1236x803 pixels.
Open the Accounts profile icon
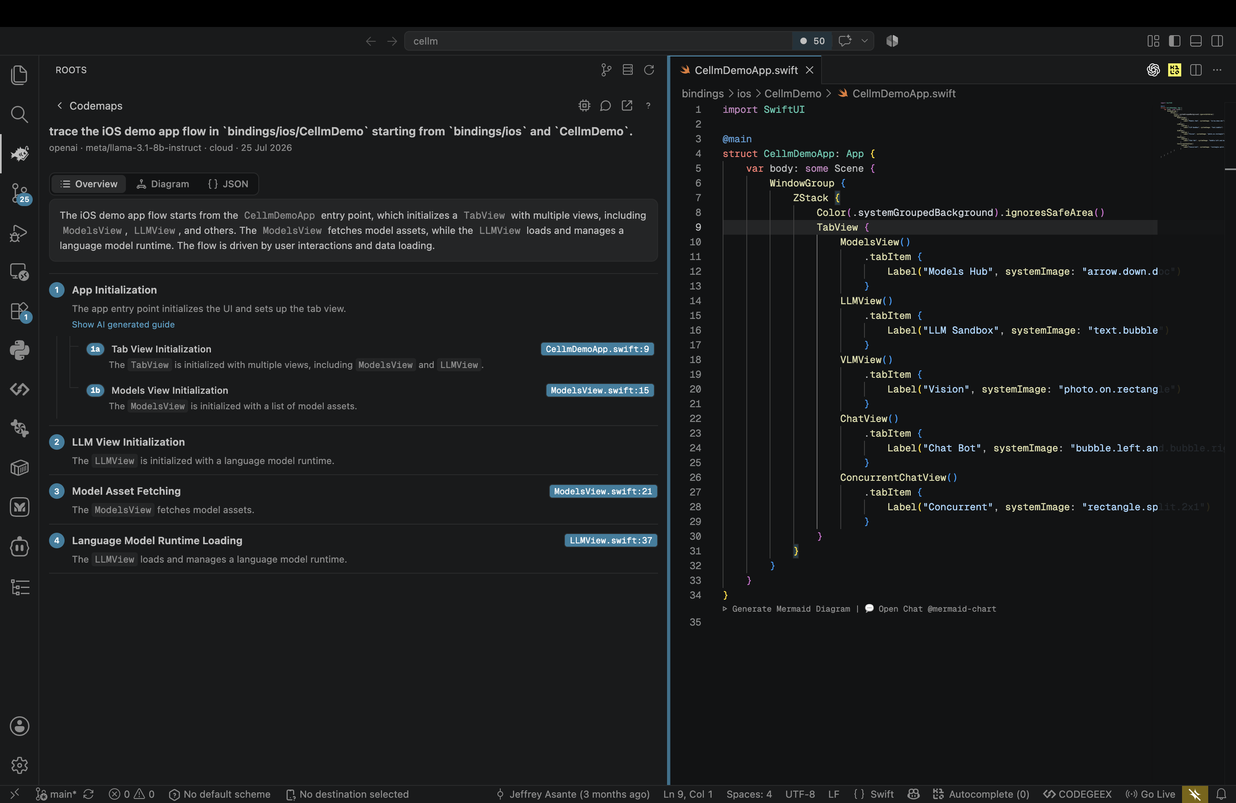click(x=19, y=726)
